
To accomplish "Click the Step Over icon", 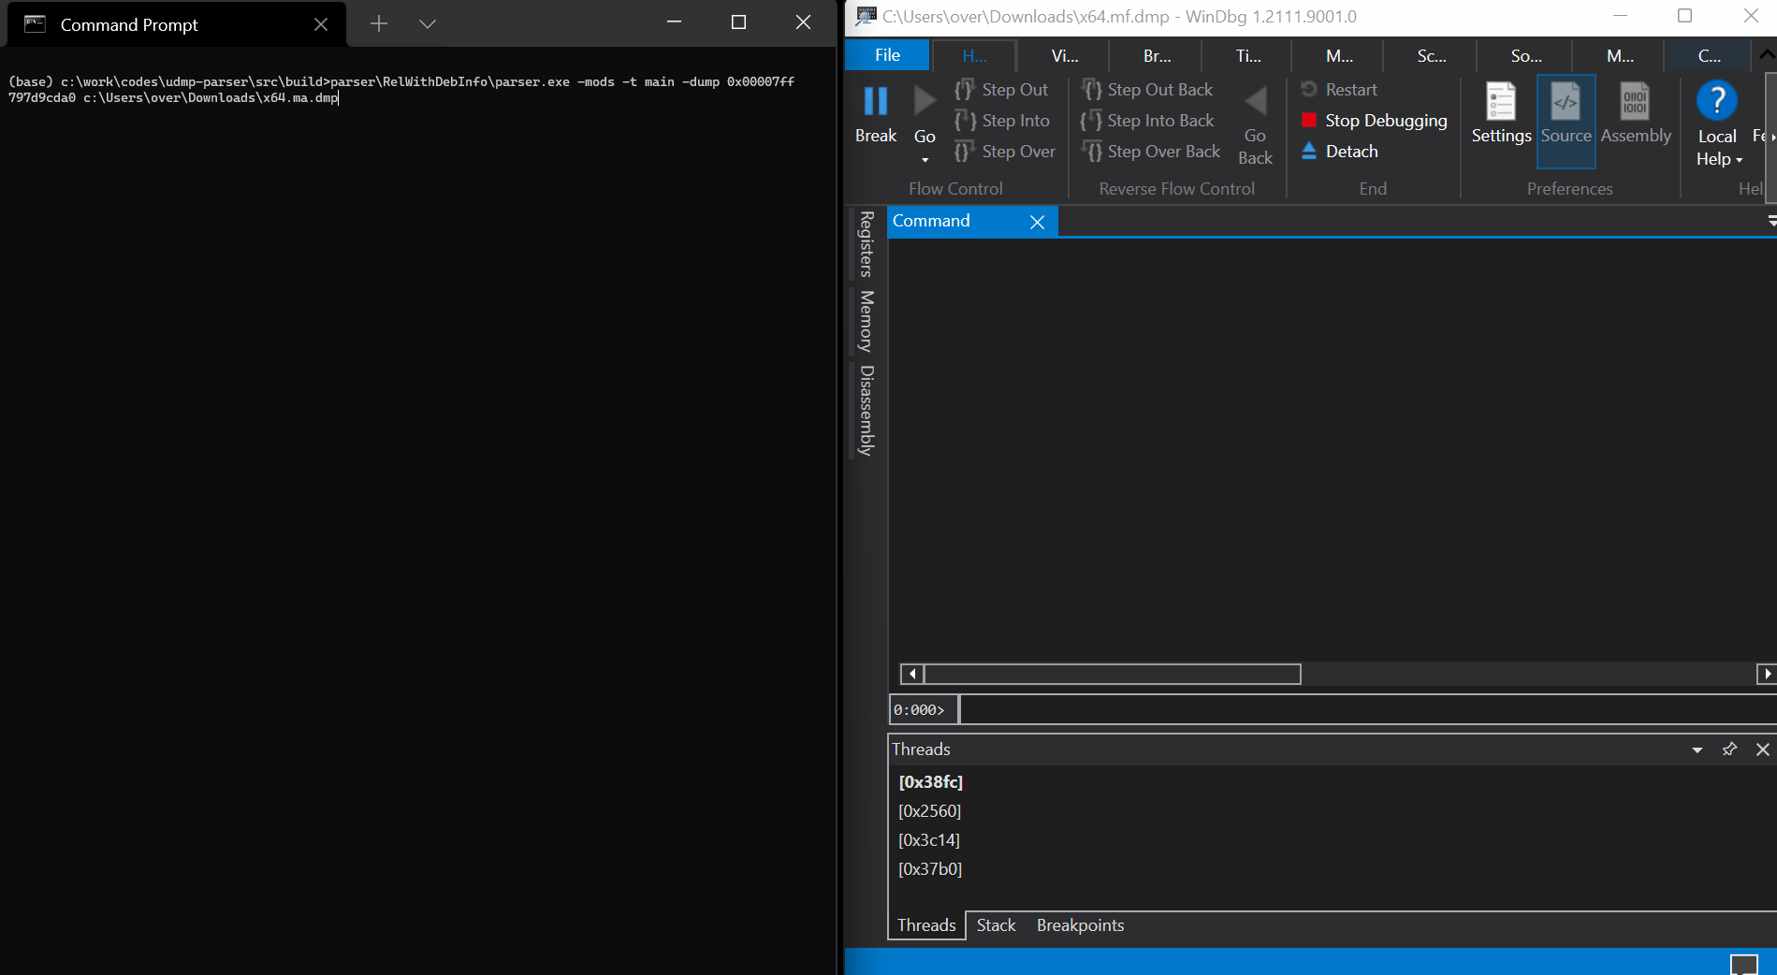I will (966, 151).
